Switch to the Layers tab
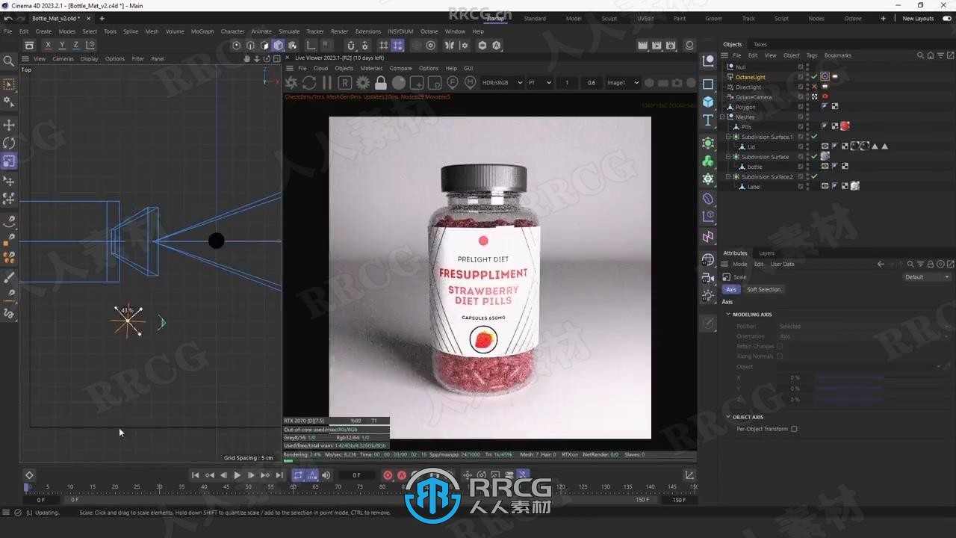The image size is (956, 538). click(x=767, y=253)
